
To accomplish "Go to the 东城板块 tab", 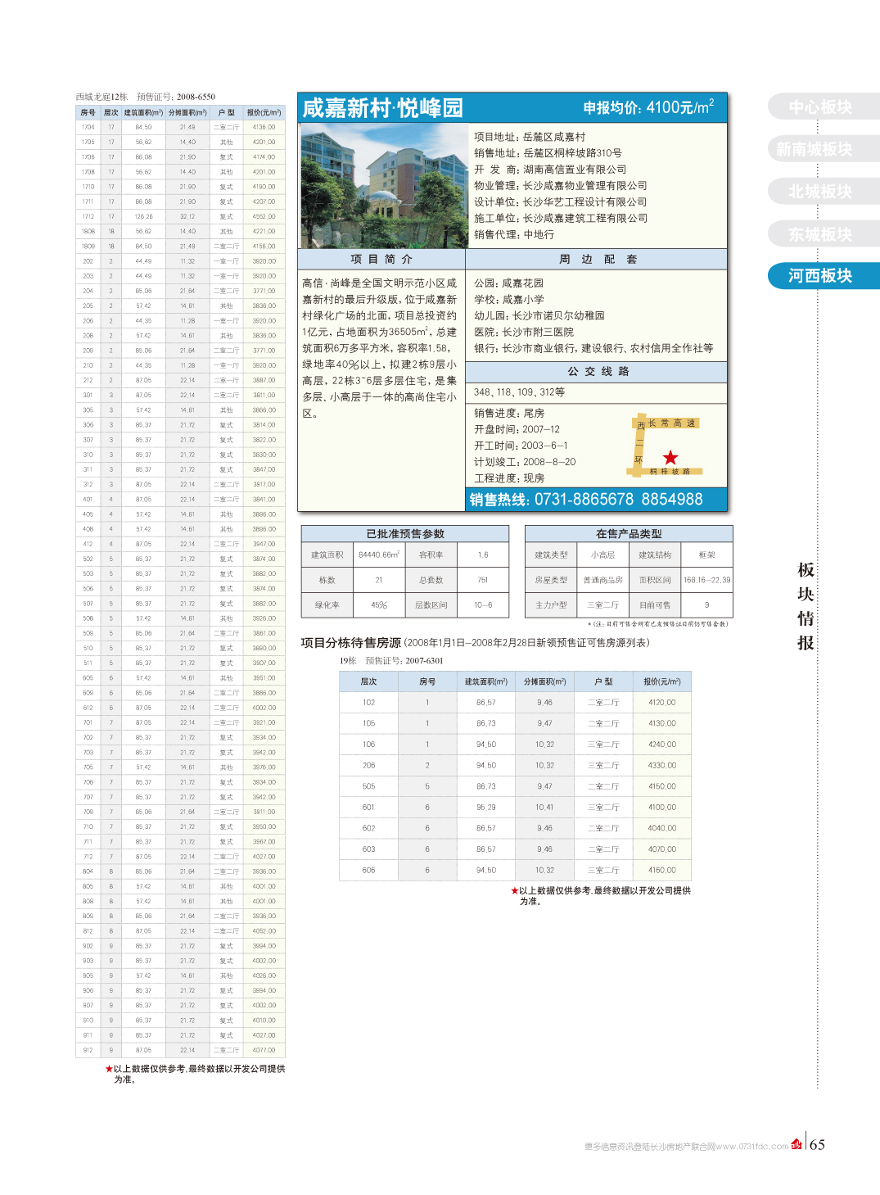I will coord(820,234).
